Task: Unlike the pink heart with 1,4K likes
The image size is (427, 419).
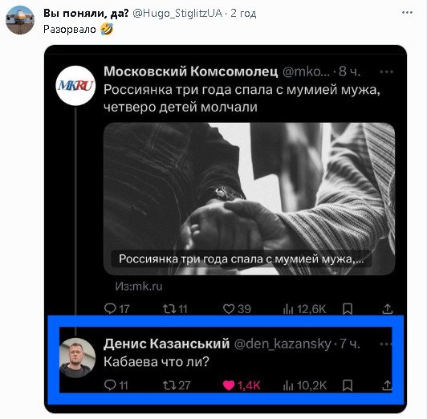Action: [x=229, y=385]
